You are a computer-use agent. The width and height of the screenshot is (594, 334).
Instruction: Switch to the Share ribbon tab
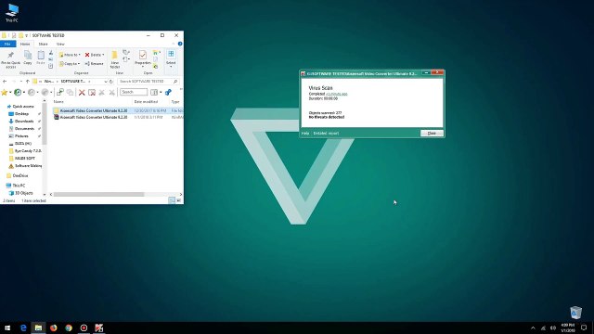tap(43, 44)
